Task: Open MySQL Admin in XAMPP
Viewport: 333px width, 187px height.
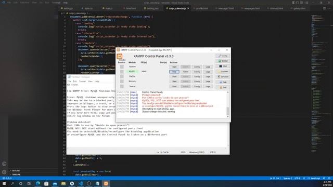Action: click(x=185, y=72)
